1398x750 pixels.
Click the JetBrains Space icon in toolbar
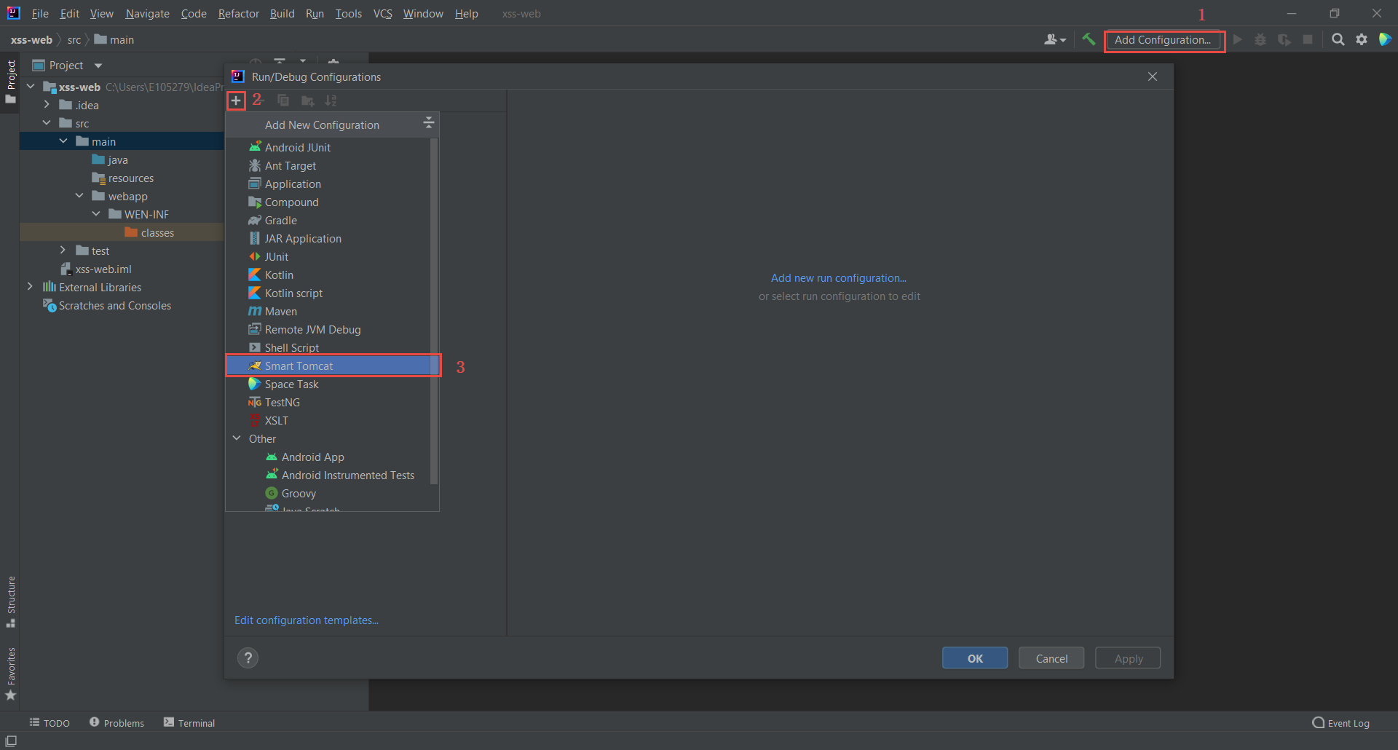(x=1385, y=40)
